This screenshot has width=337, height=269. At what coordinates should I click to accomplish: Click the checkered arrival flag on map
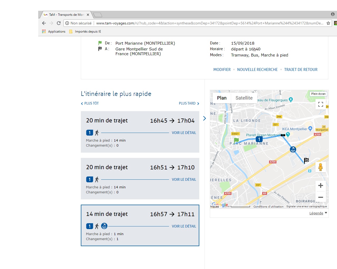coord(306,160)
